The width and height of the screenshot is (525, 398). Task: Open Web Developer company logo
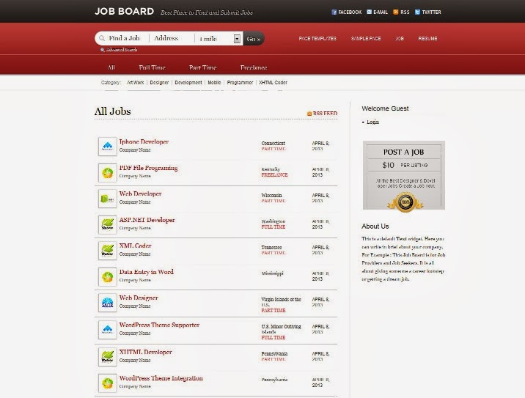(x=108, y=199)
